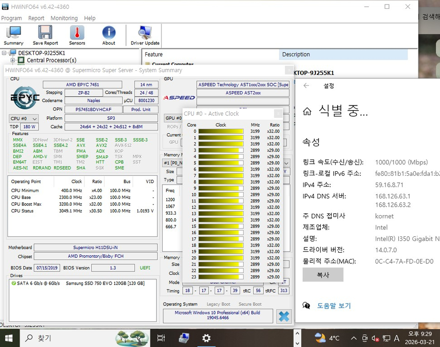Image resolution: width=440 pixels, height=347 pixels.
Task: Click the MAC address 0C-C4-7A-FD-0E-D0
Action: [404, 261]
